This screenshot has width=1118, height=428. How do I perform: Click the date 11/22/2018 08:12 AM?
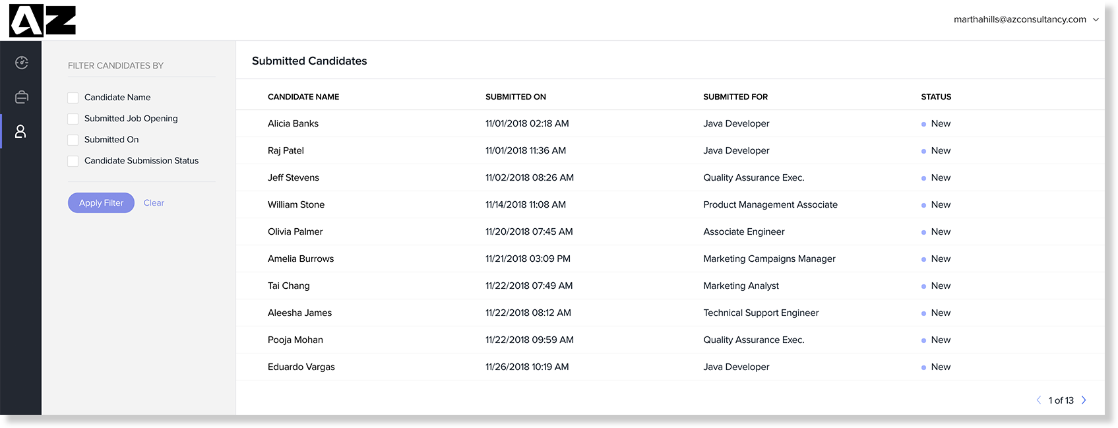pos(528,313)
